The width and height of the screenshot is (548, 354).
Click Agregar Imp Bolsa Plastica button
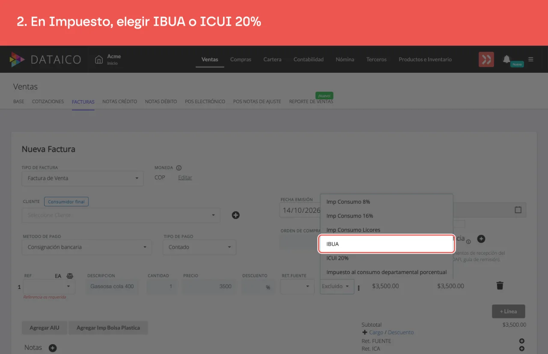(108, 328)
